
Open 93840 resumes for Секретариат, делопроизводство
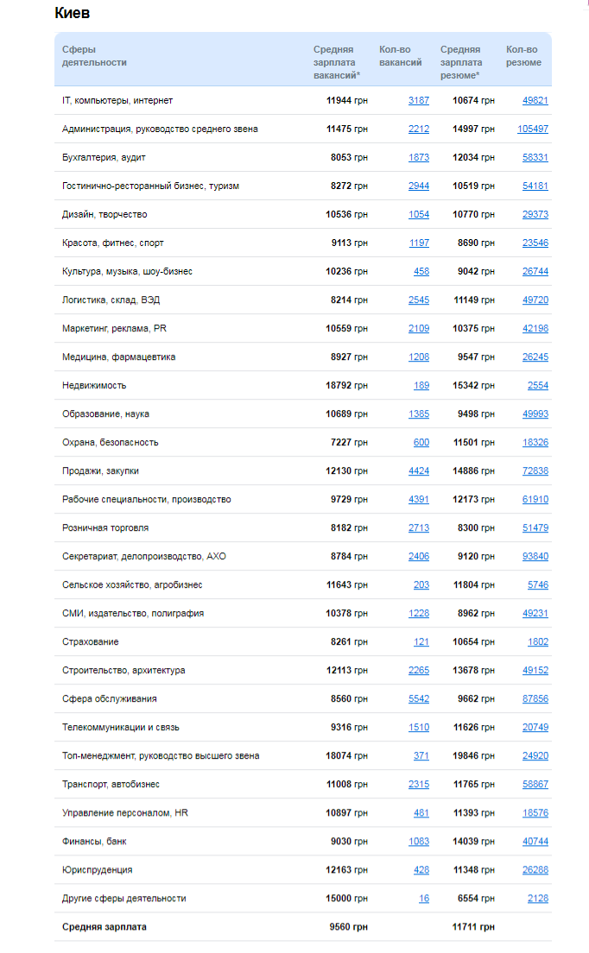coord(535,556)
